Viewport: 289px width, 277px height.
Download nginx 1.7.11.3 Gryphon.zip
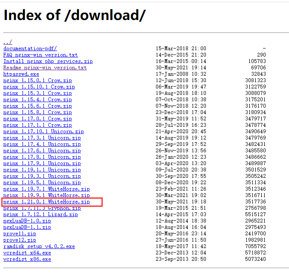point(42,208)
